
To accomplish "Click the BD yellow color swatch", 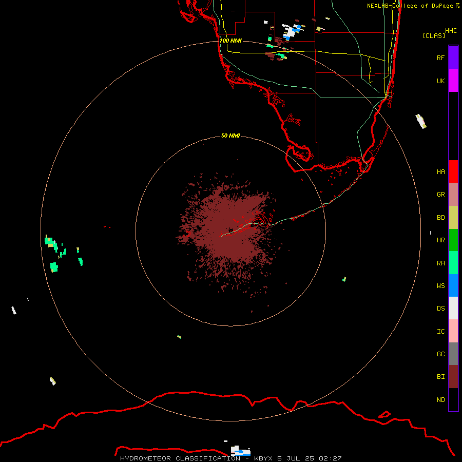I will pyautogui.click(x=453, y=218).
